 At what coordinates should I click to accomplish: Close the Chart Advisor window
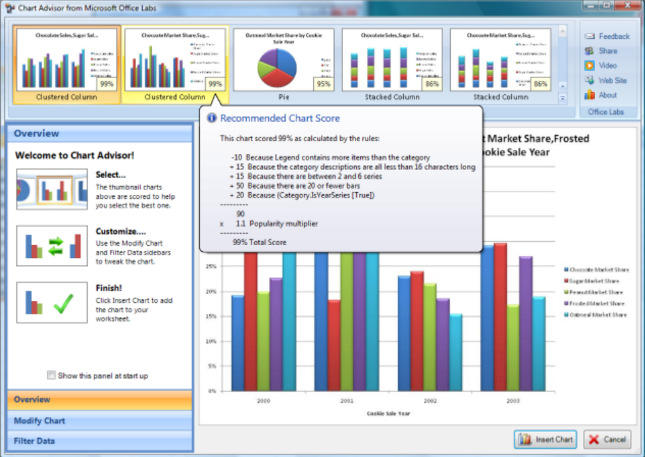628,5
